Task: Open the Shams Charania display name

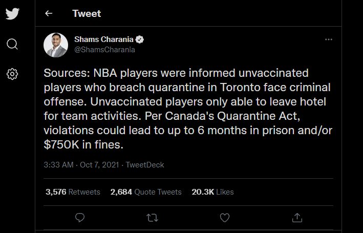Action: click(x=103, y=40)
